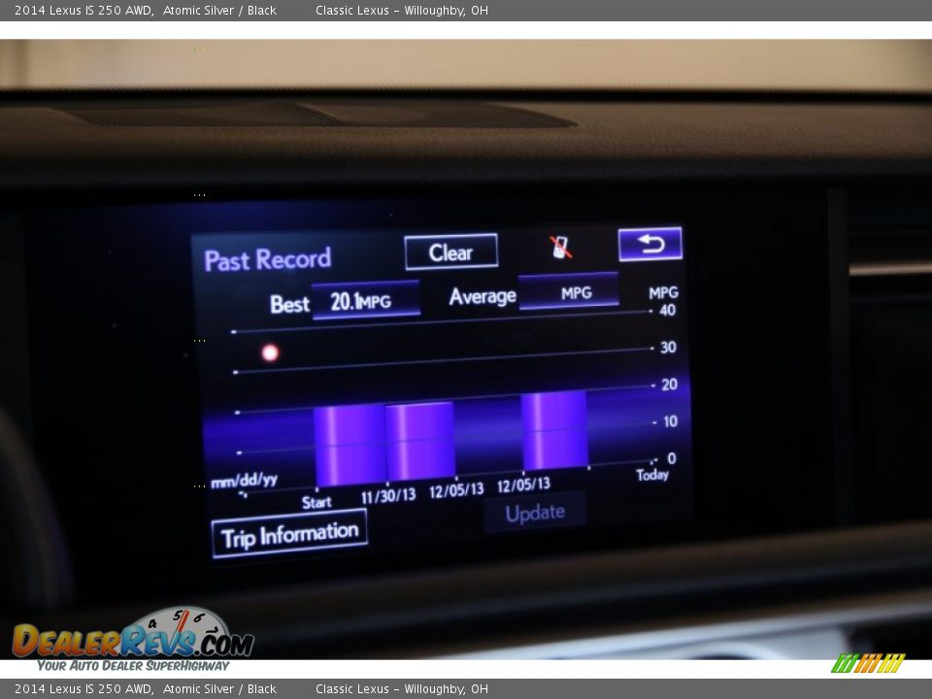
Task: Click the bottom 'Classic Lexus - Willoughby, OH' text
Action: pos(401,689)
